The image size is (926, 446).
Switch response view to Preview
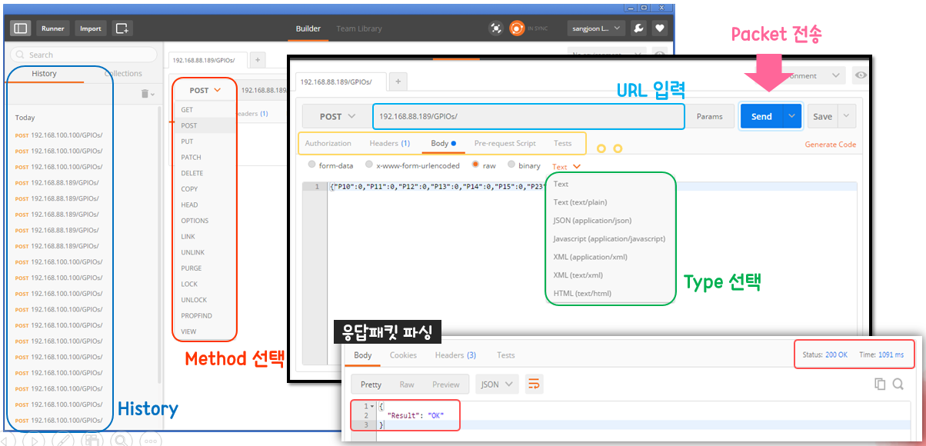pos(445,384)
